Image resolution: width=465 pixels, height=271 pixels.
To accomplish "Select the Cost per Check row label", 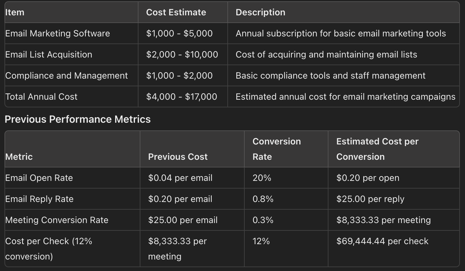I will pyautogui.click(x=49, y=249).
